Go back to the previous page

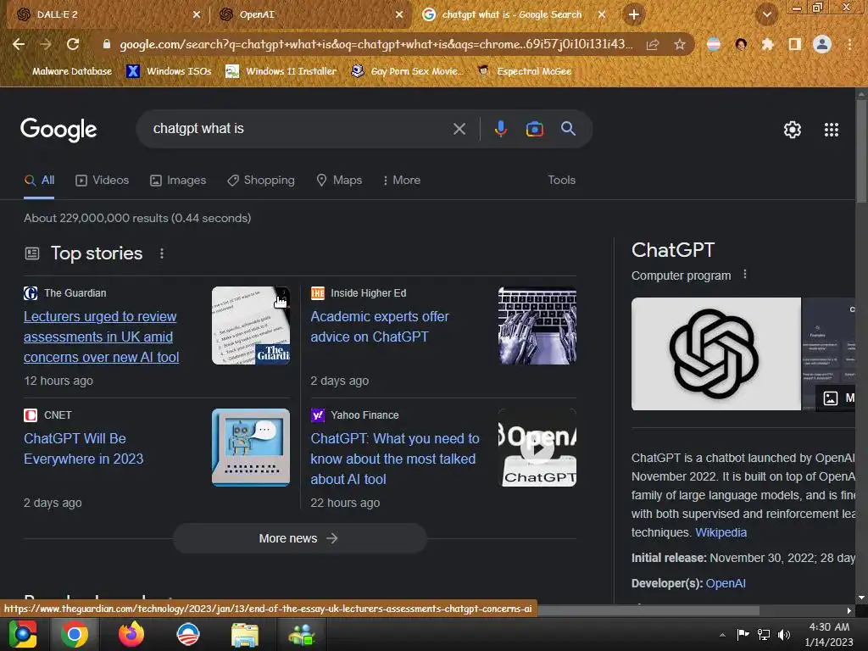(x=19, y=44)
